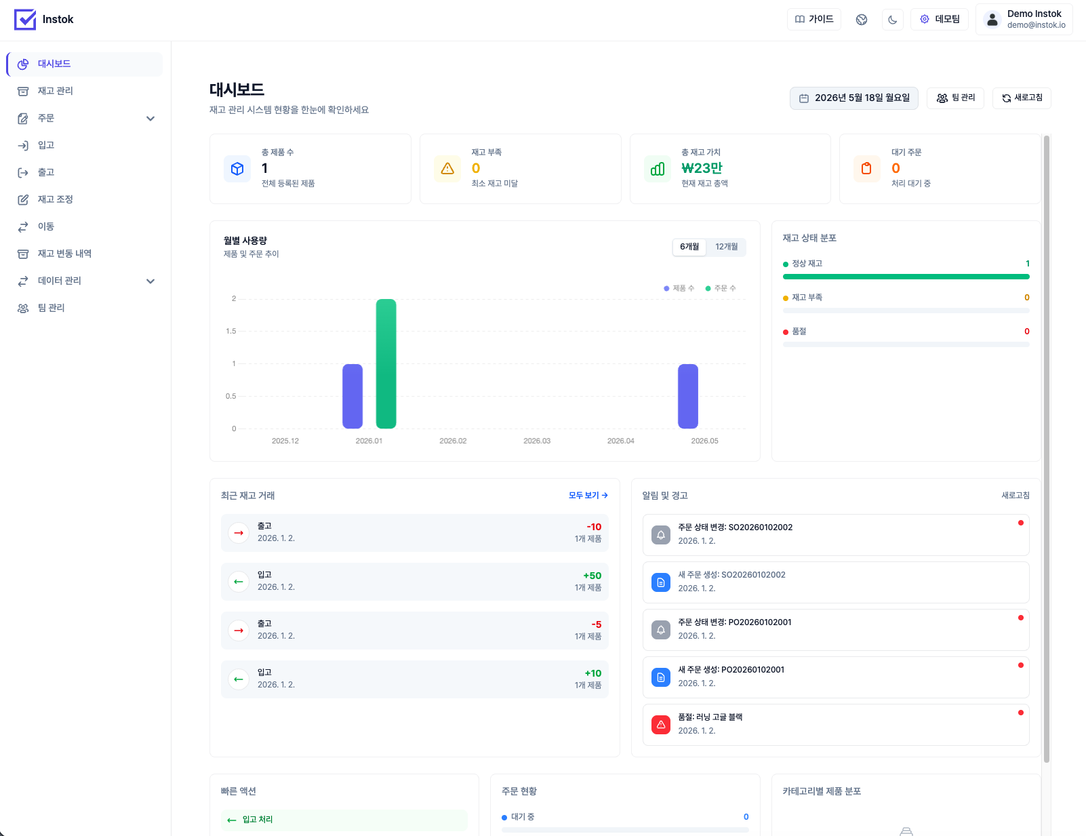The image size is (1086, 836).
Task: Expand the 주문 sidebar submenu chevron
Action: [150, 118]
